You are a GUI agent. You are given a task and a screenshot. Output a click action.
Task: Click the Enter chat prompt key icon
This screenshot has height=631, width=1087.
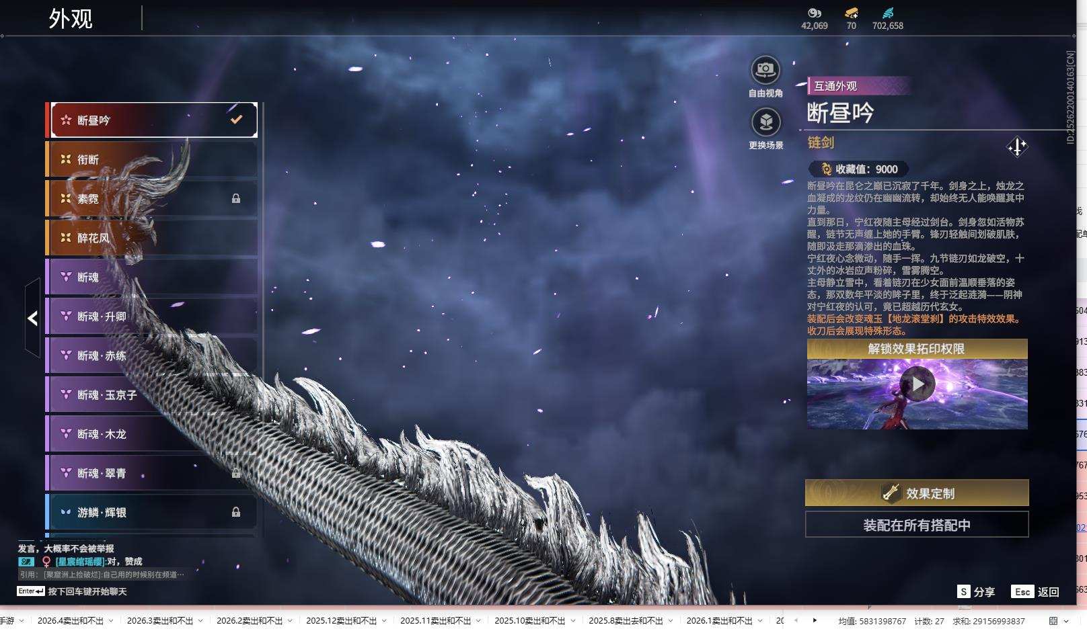pyautogui.click(x=31, y=591)
